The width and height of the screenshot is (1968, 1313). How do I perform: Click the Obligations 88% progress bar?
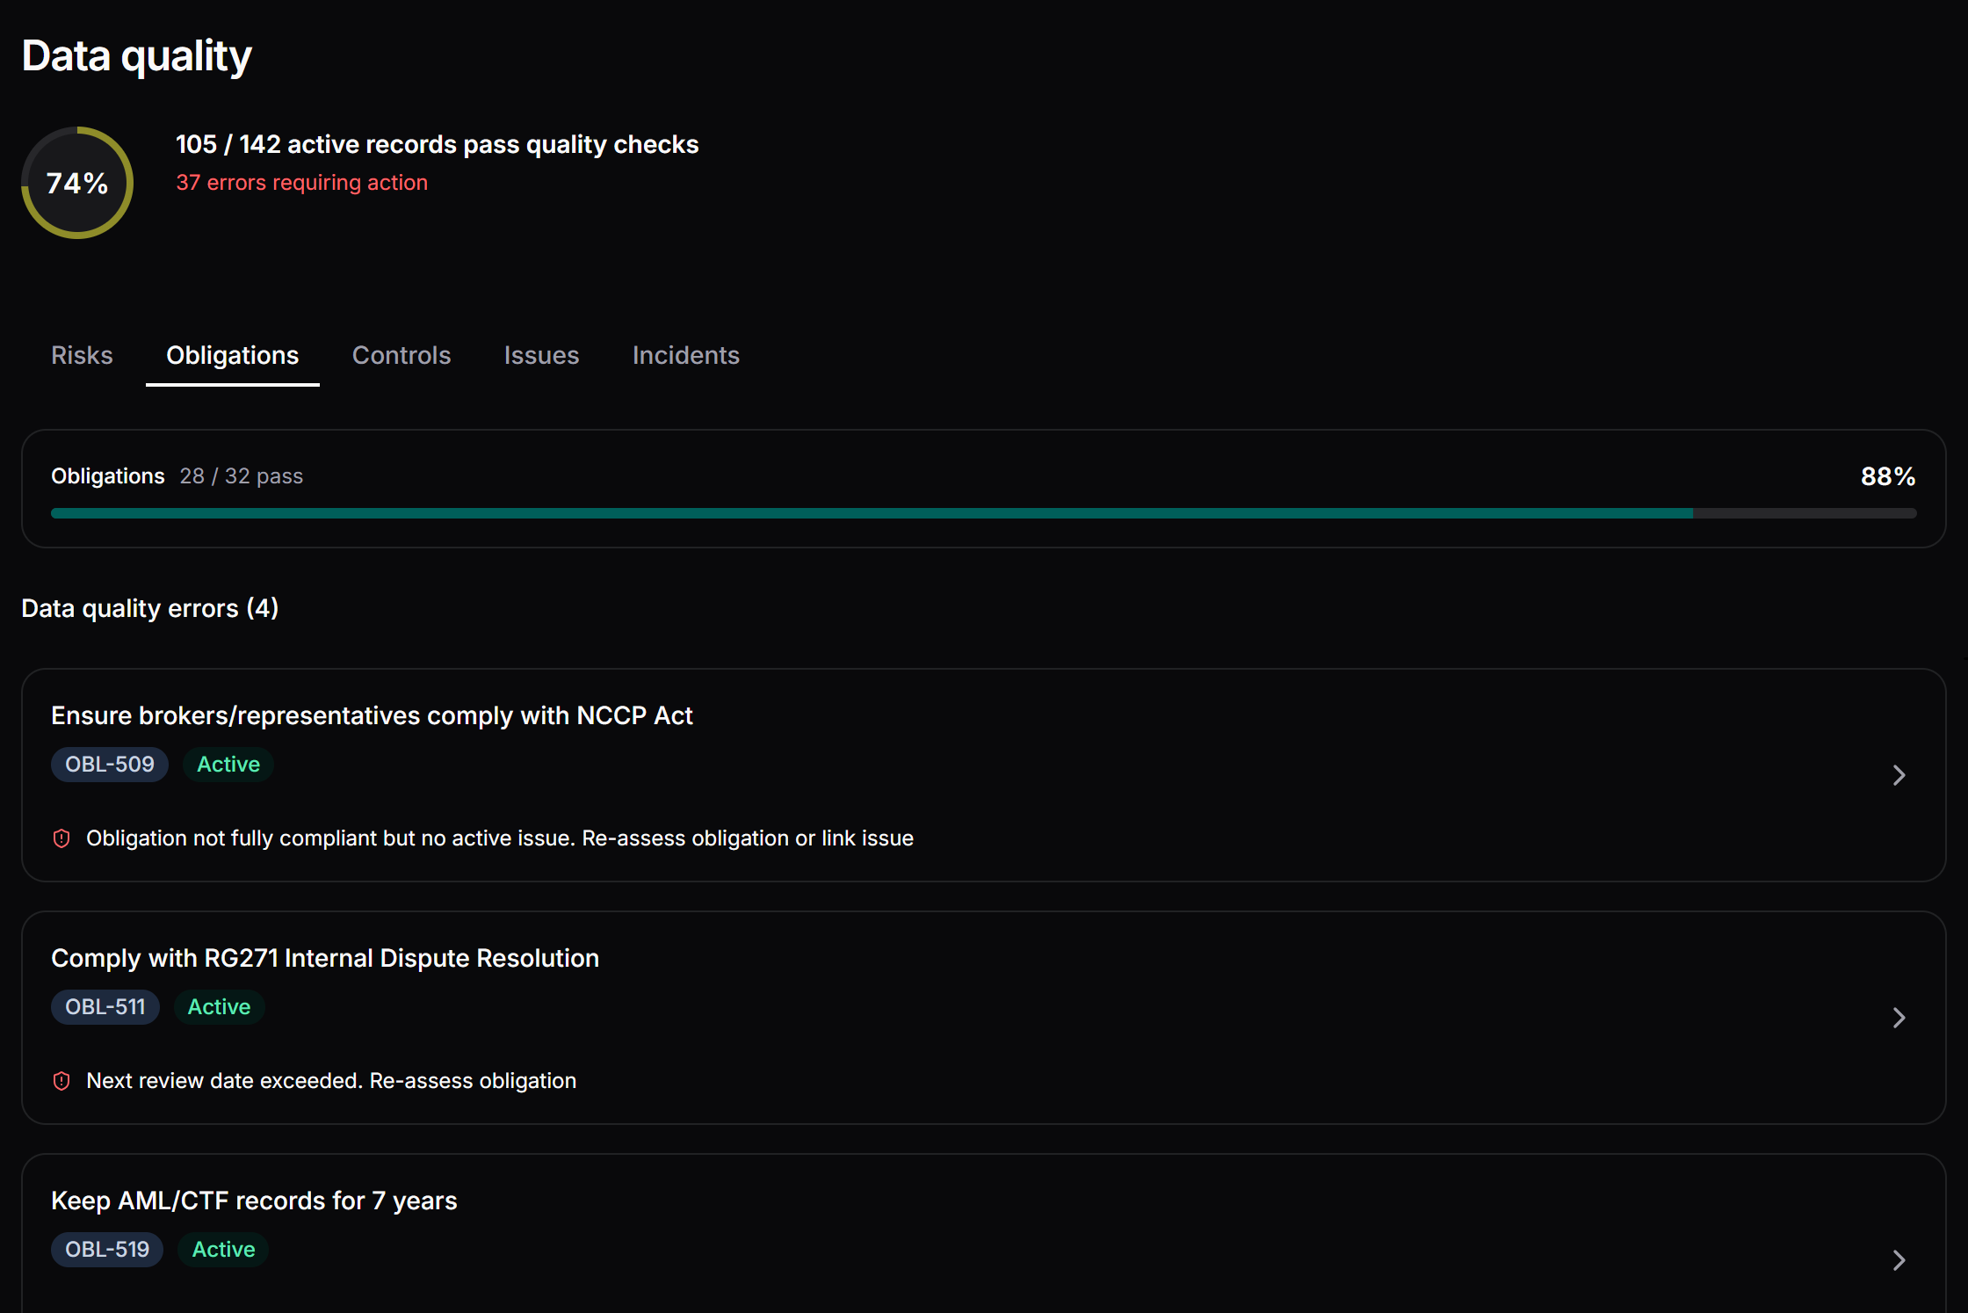click(984, 513)
